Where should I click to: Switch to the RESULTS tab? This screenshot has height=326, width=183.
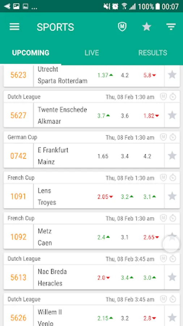coord(153,53)
